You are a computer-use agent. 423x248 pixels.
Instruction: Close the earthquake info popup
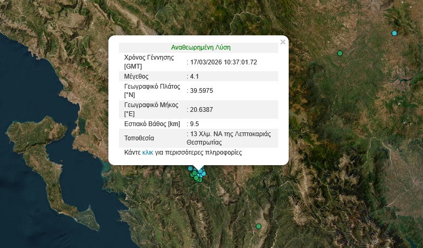282,42
